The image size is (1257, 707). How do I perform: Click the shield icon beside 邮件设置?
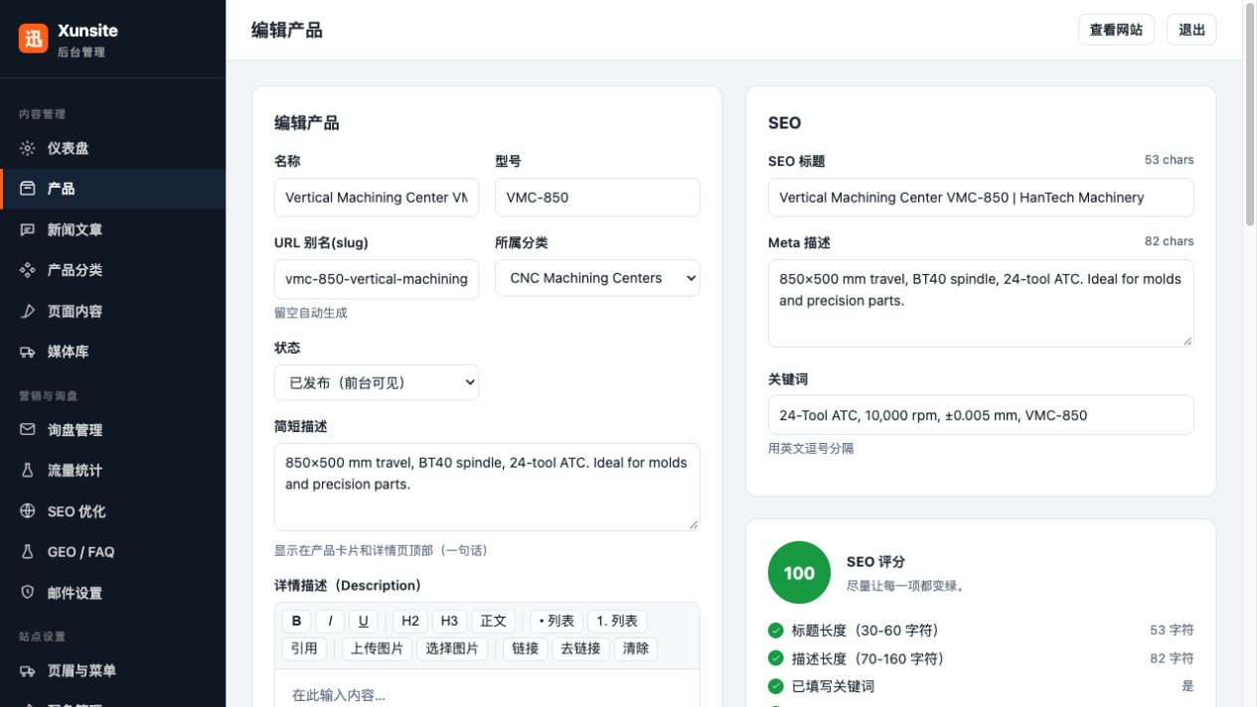coord(28,593)
